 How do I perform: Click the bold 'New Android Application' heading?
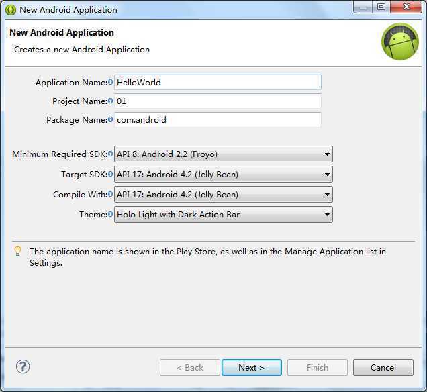point(62,32)
